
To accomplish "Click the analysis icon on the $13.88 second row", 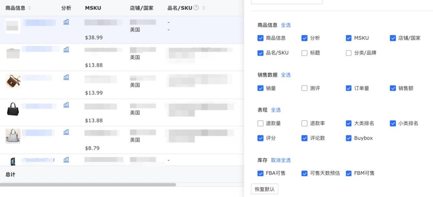I will click(66, 49).
